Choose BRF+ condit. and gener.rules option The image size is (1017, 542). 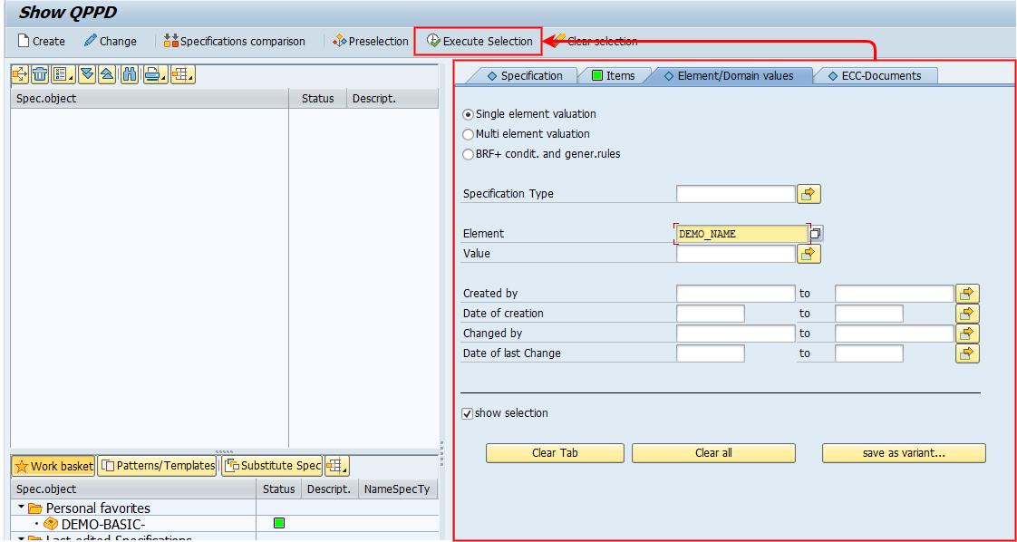click(469, 154)
